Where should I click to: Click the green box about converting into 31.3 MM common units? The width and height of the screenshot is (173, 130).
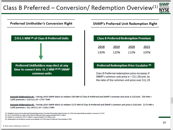click(42, 70)
